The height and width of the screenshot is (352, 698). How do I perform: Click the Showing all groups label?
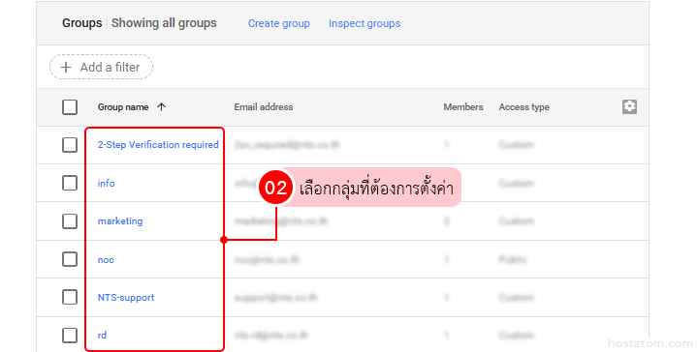[x=164, y=23]
